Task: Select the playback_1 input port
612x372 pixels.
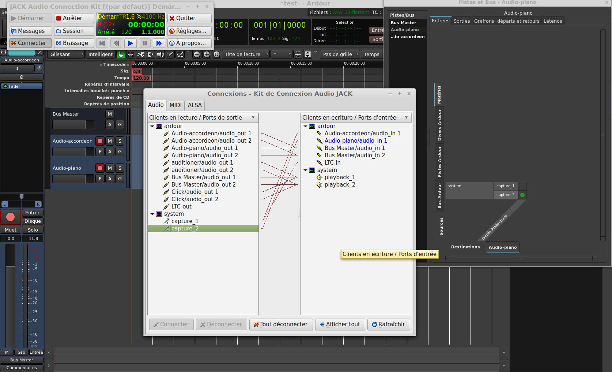Action: (x=340, y=177)
